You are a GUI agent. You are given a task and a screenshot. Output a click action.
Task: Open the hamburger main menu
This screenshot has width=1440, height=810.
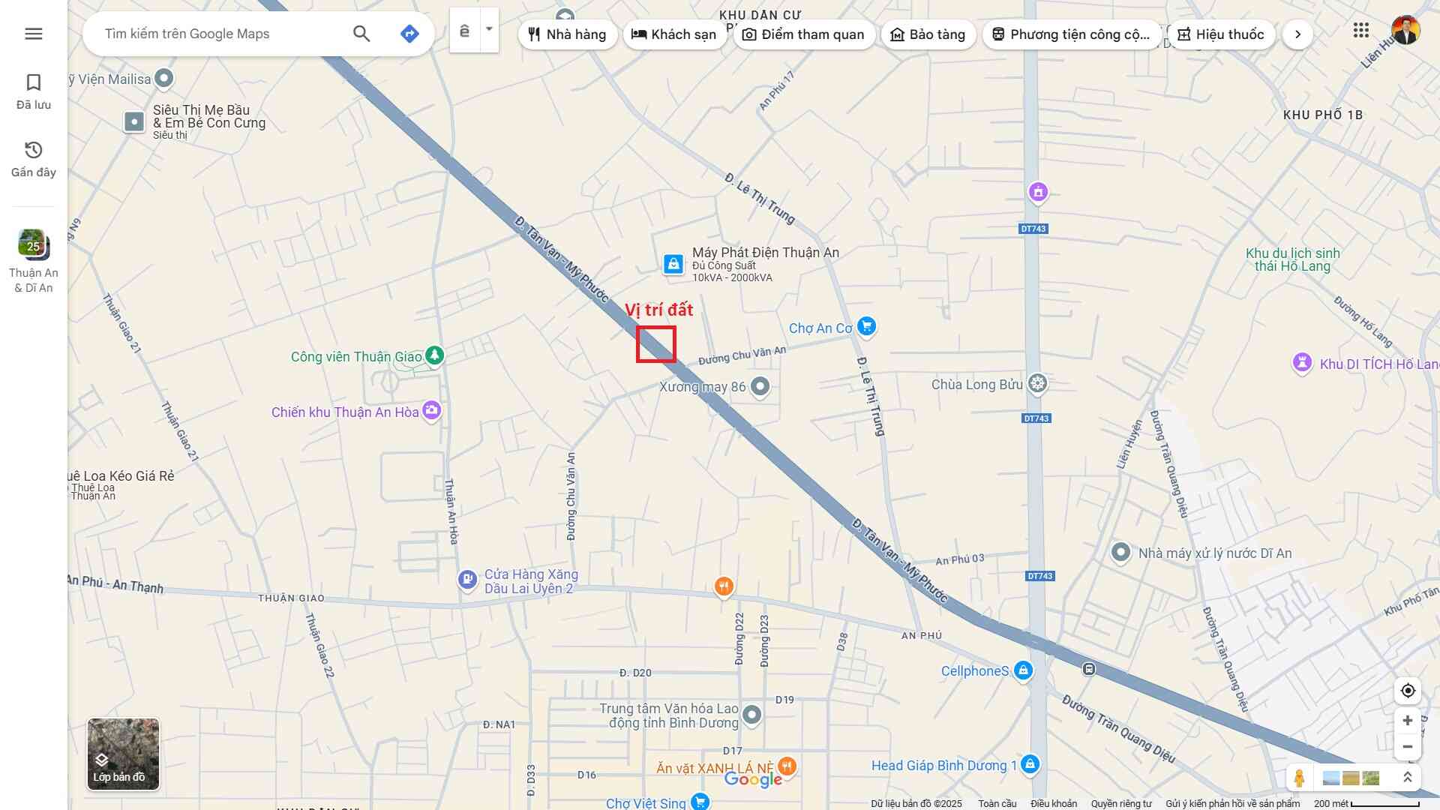[33, 34]
